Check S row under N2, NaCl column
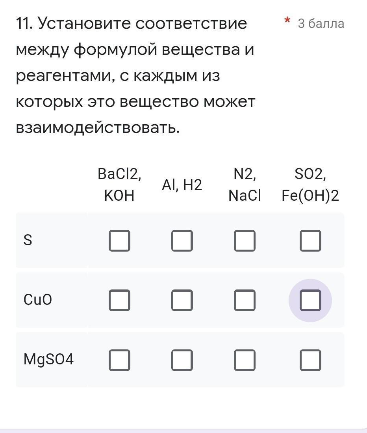This screenshot has width=367, height=433. [245, 241]
